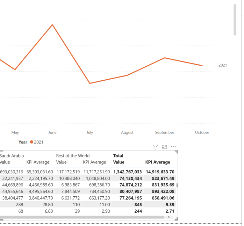Sort by Total Value column header
Screen dimensions: 244x226
pyautogui.click(x=119, y=162)
